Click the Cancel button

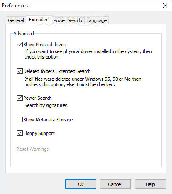coord(115,184)
